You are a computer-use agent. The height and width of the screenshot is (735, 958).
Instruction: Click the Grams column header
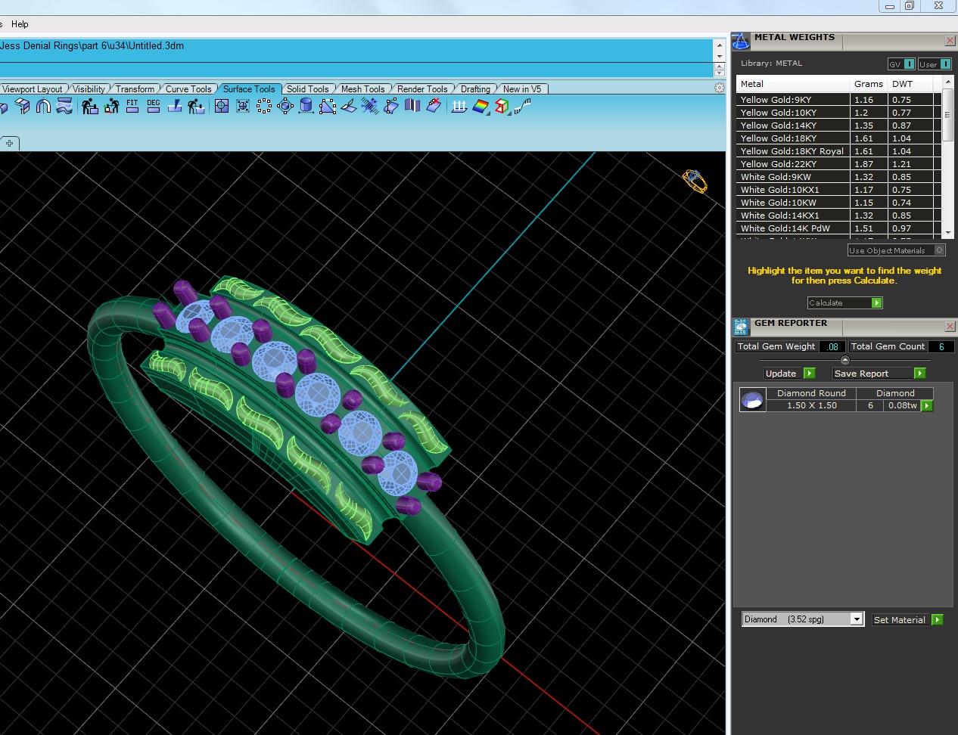[x=869, y=84]
